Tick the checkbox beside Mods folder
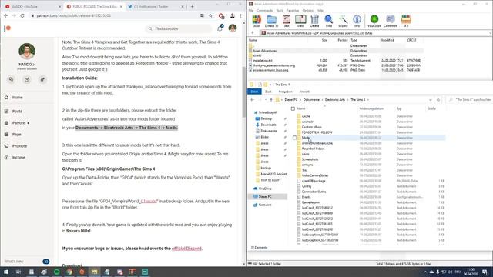The image size is (493, 277). tap(294, 138)
